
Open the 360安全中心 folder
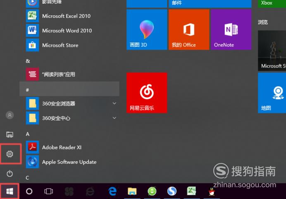coord(69,118)
